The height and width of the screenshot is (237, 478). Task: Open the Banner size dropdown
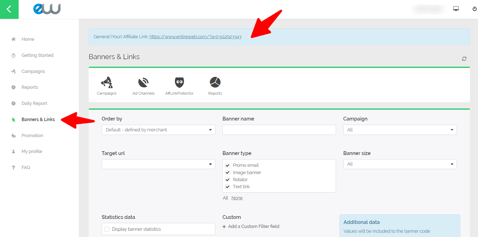400,164
